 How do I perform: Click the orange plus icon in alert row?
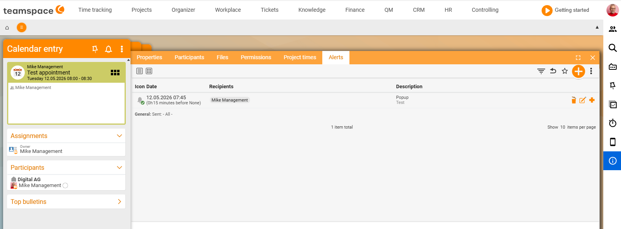tap(592, 100)
